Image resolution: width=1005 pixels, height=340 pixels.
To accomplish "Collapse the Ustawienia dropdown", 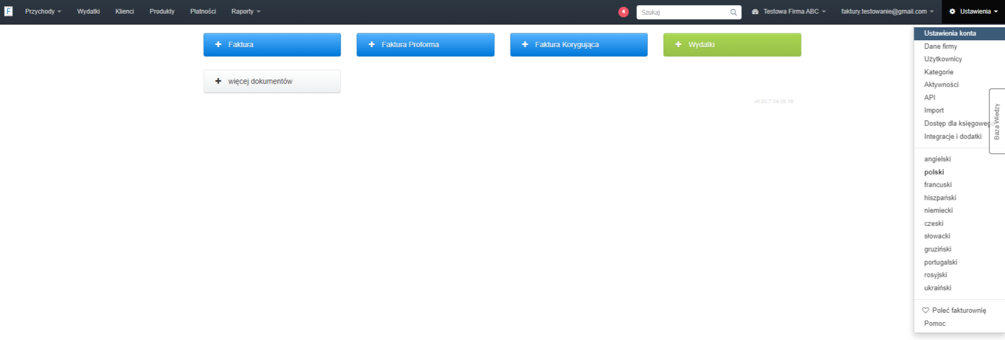I will (973, 12).
